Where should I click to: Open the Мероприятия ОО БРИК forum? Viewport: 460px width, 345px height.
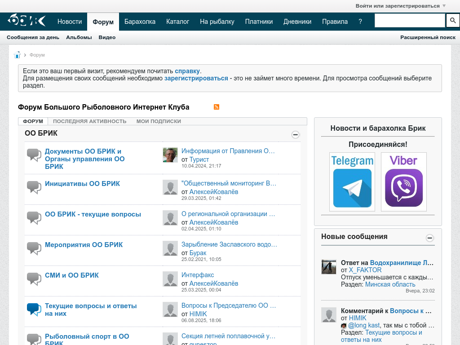84,245
